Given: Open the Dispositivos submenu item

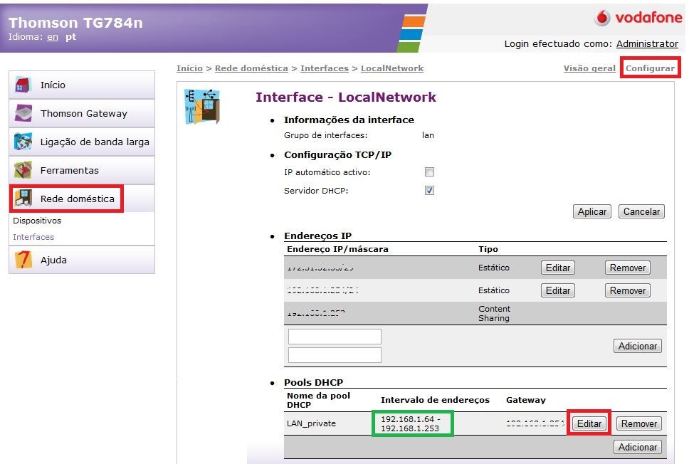Looking at the screenshot, I should (x=37, y=221).
